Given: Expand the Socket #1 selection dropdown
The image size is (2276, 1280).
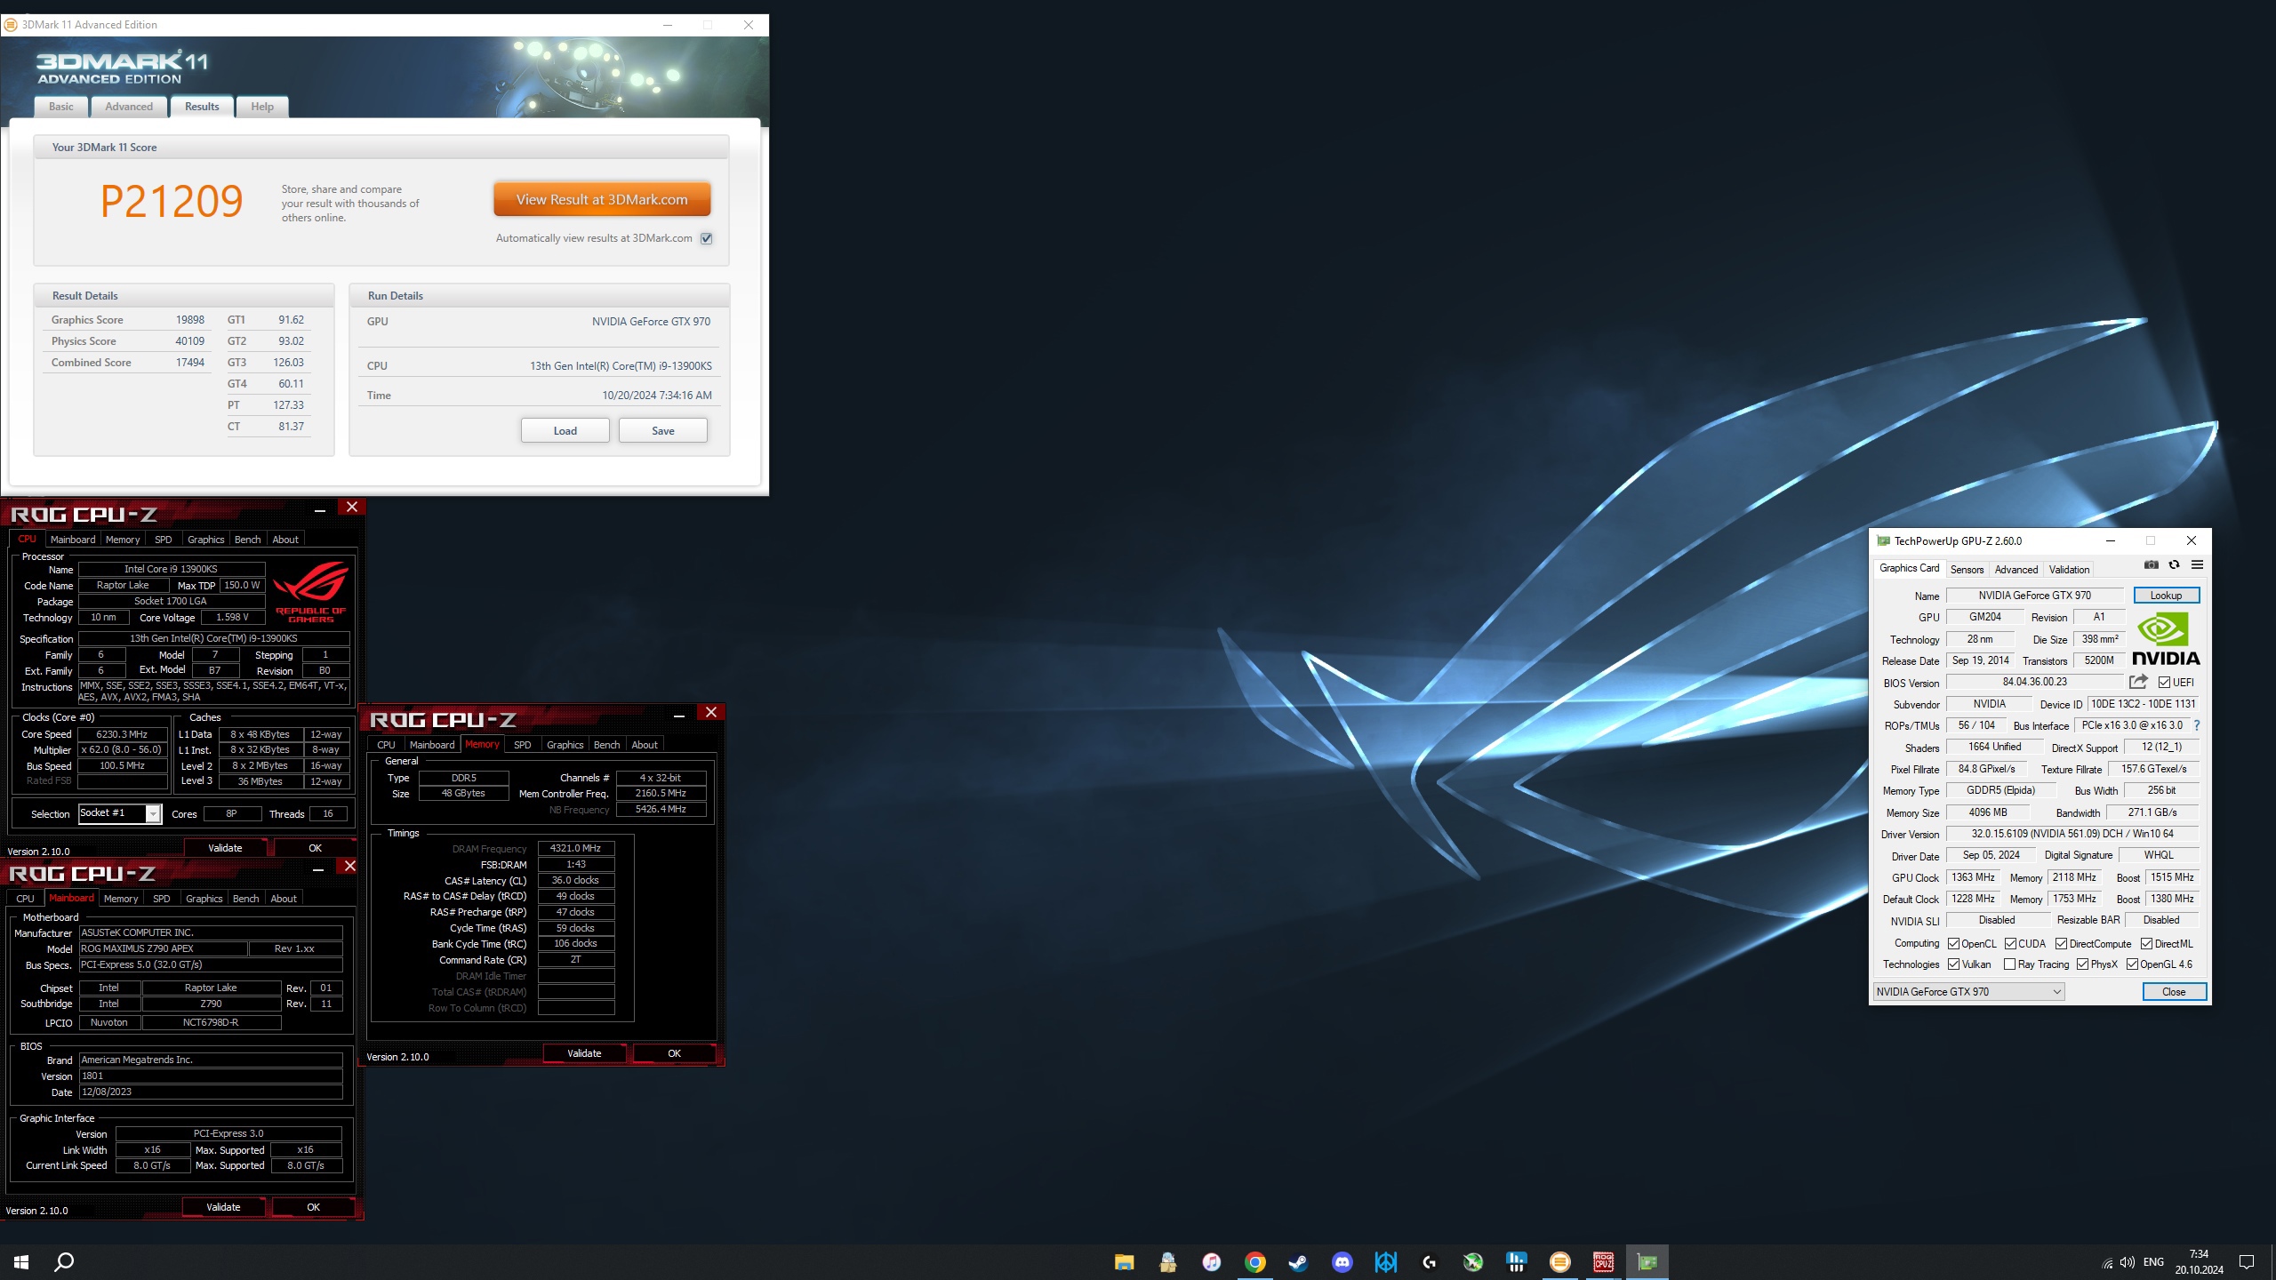Looking at the screenshot, I should pos(153,813).
